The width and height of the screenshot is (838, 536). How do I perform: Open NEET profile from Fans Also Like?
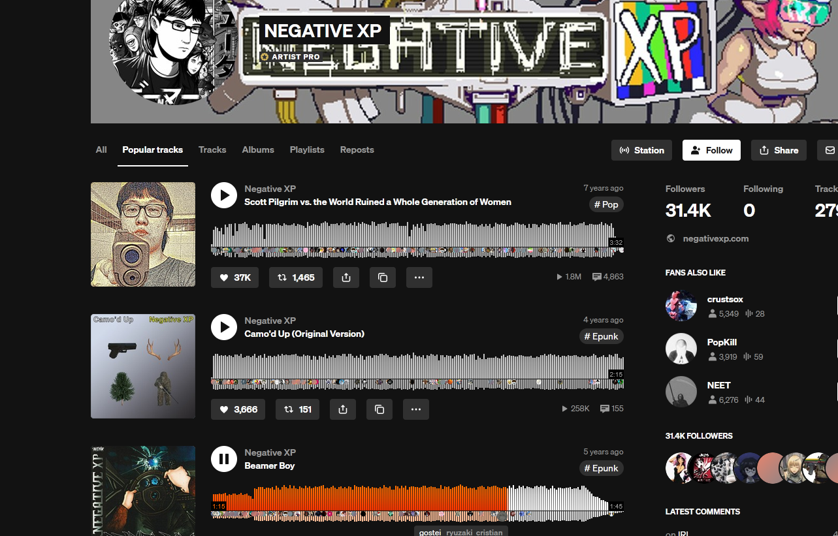[x=718, y=385]
